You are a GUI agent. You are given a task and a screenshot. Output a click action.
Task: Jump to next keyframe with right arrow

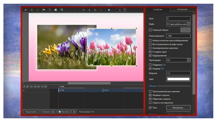click(39, 86)
